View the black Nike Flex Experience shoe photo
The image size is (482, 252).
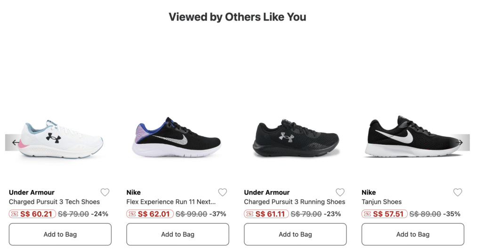(x=177, y=138)
